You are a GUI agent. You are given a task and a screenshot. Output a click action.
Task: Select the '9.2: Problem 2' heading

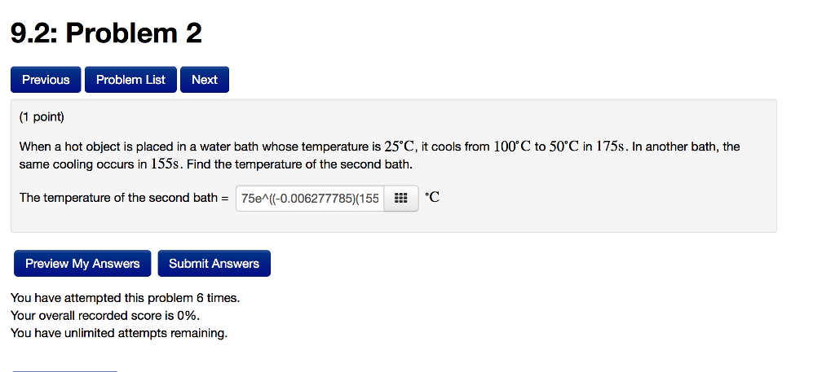[107, 33]
